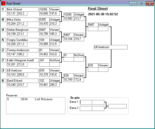Select the Gerd Eklund name field
The width and height of the screenshot is (155, 129).
(x=22, y=81)
